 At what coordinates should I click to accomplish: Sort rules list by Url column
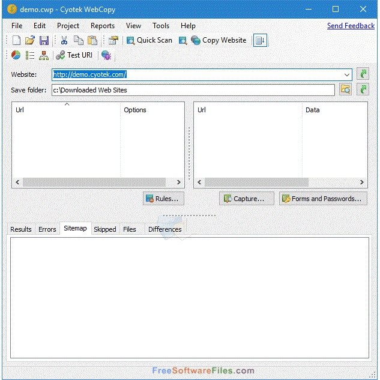(66, 110)
